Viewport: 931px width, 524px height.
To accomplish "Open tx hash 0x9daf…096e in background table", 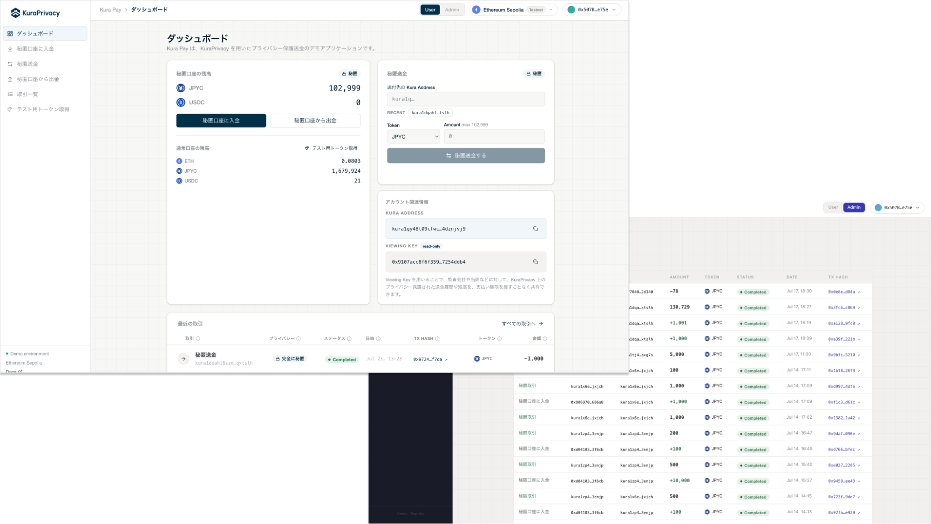I will [x=844, y=434].
